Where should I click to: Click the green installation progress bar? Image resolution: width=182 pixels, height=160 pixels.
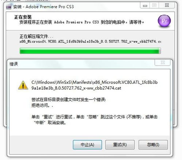coord(90,51)
